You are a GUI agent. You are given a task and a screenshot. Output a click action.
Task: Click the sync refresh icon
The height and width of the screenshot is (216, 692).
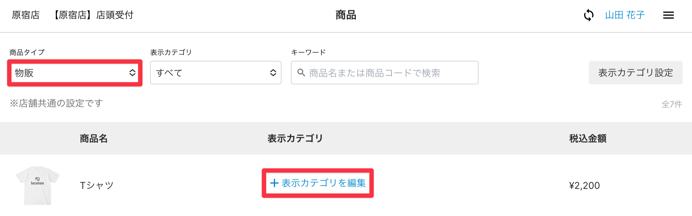click(588, 15)
